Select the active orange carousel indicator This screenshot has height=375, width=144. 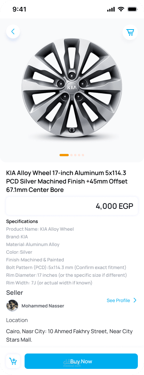point(64,155)
